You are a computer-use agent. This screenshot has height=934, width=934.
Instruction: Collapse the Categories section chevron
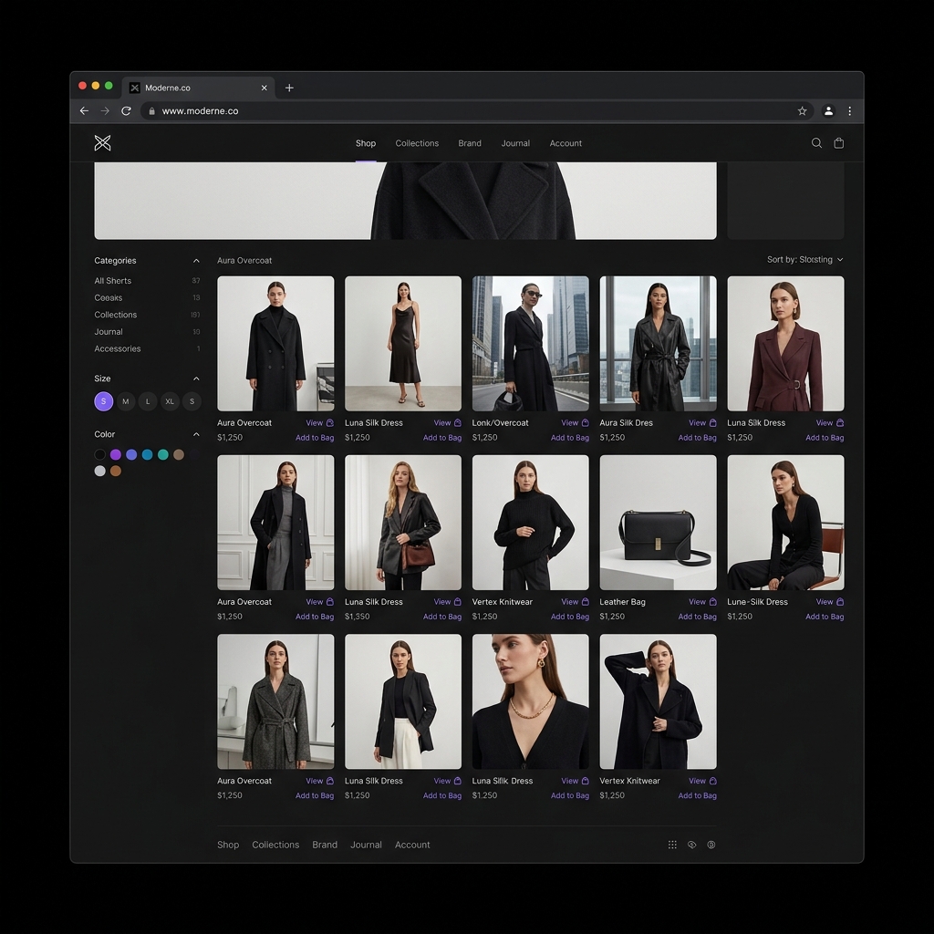pos(196,261)
